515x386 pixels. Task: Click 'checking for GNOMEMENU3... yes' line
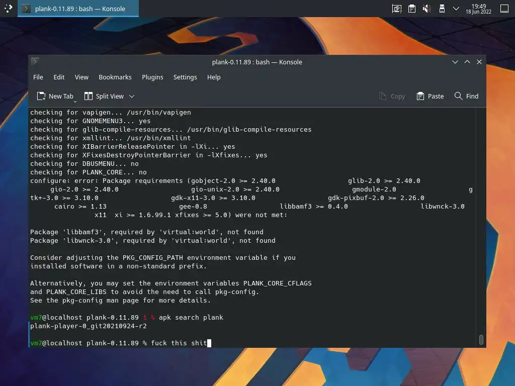point(91,121)
